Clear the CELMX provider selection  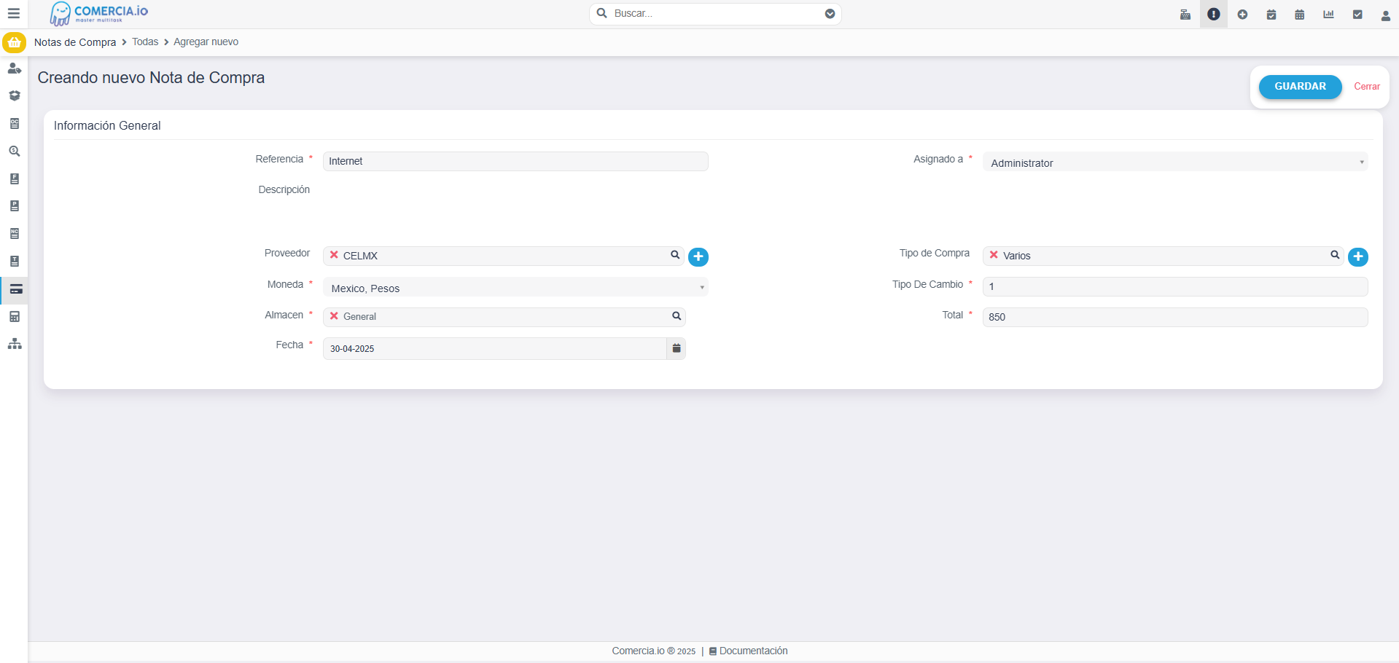[x=334, y=255]
